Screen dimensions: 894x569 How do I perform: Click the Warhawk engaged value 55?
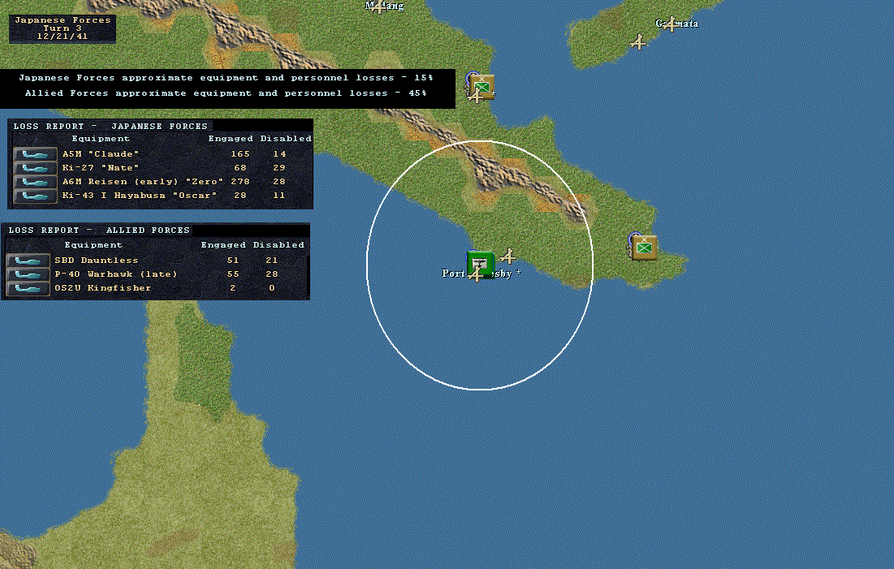coord(232,274)
